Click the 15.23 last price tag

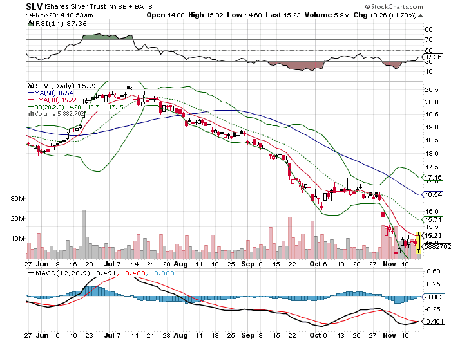click(x=432, y=235)
